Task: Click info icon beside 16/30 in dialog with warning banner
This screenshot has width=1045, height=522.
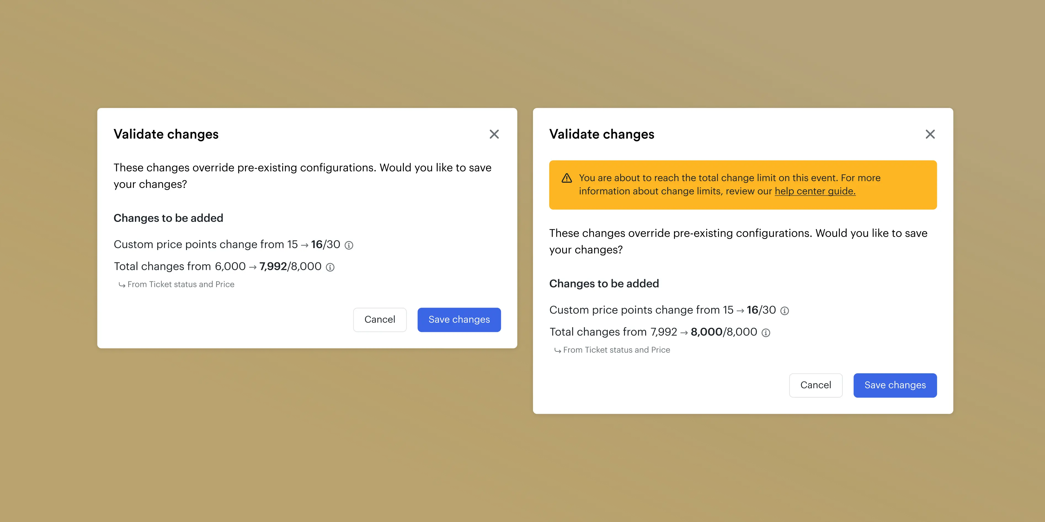Action: (785, 311)
